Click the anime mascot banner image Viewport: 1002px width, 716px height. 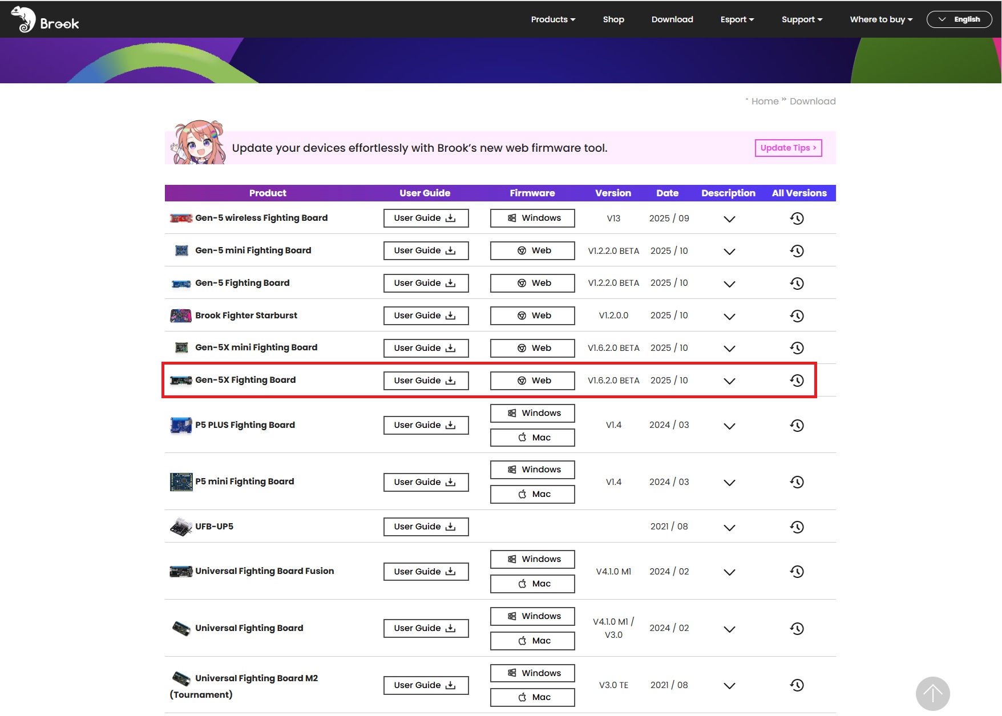point(198,142)
